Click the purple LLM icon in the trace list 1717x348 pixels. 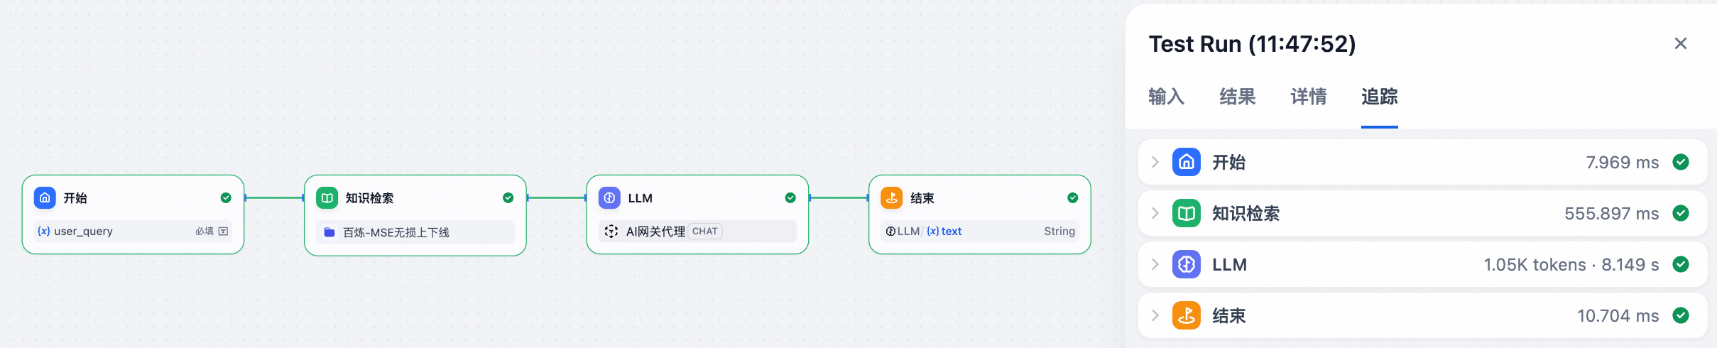[1186, 264]
